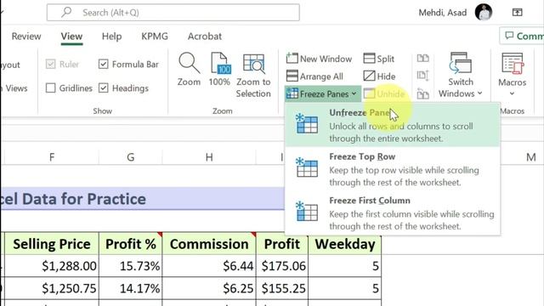Click the Selling Price header cell
The height and width of the screenshot is (306, 544).
[x=52, y=244]
